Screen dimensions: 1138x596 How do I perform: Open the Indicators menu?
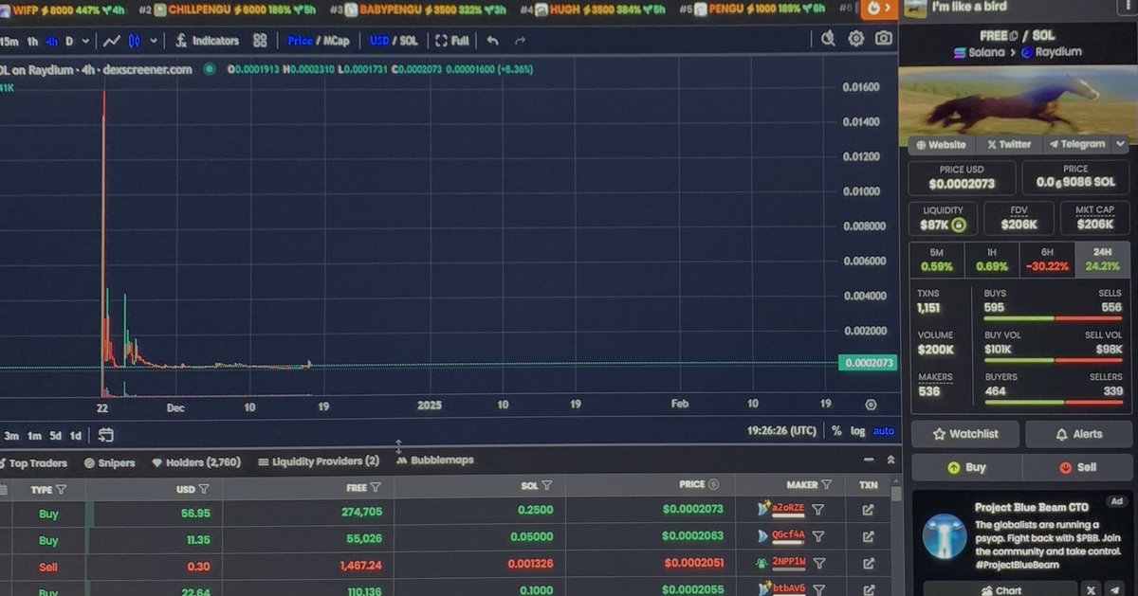[207, 41]
